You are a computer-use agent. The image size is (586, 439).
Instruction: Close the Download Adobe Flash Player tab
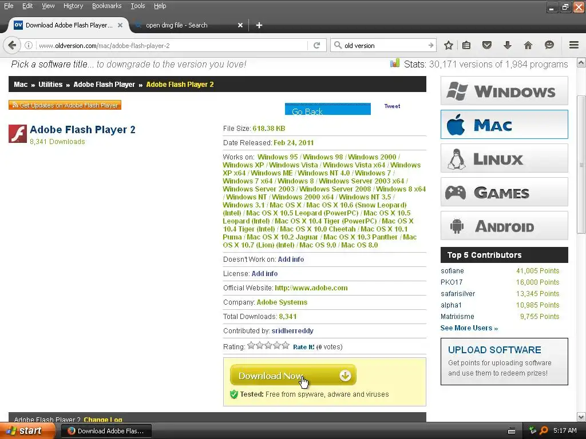click(120, 25)
